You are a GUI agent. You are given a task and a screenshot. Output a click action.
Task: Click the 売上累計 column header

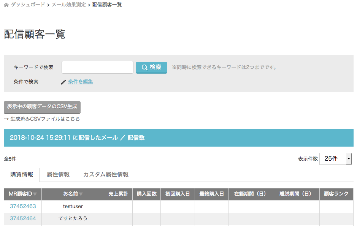tap(118, 194)
